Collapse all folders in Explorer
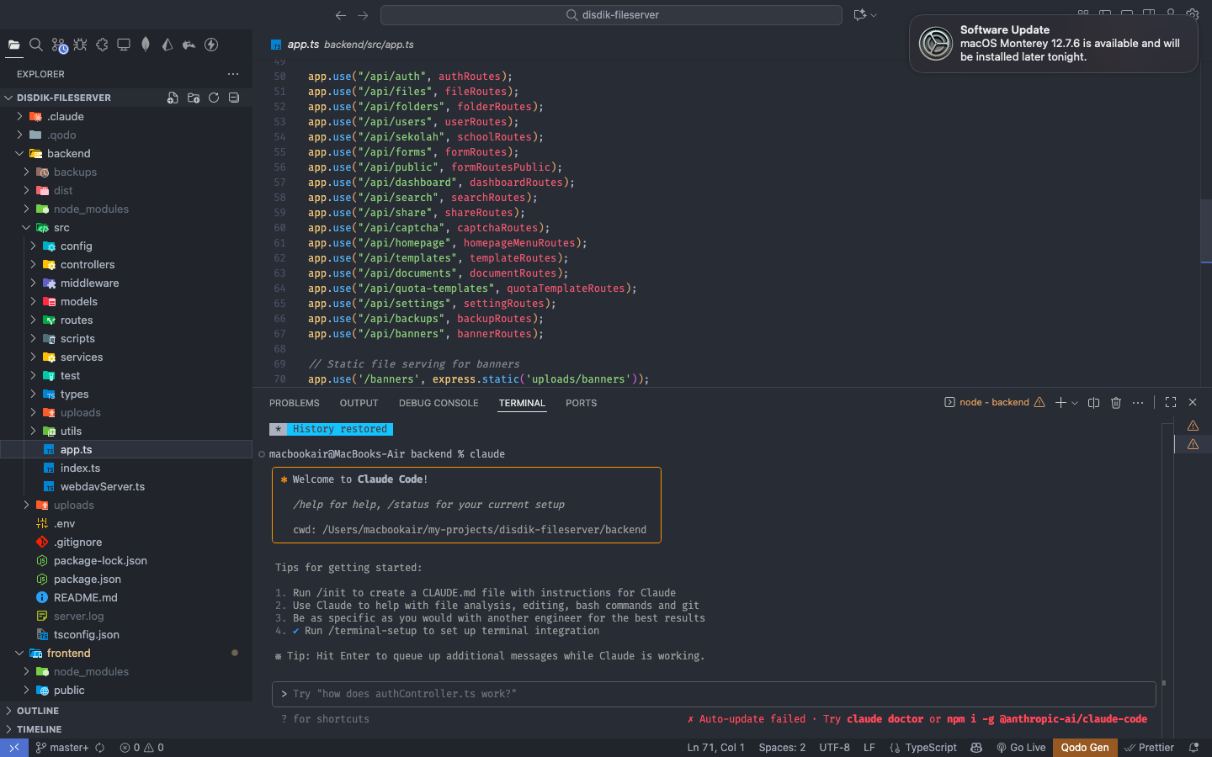Screen dimensions: 1212x757 coord(234,98)
